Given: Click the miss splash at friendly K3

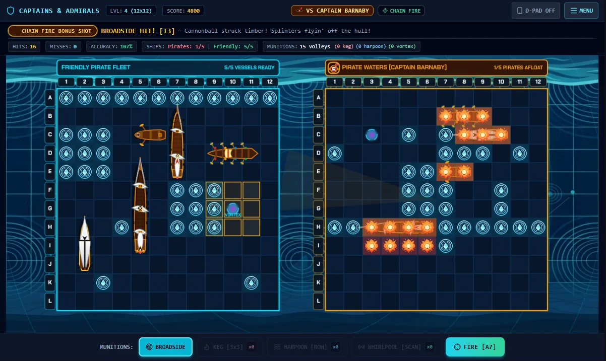Looking at the screenshot, I should click(103, 283).
